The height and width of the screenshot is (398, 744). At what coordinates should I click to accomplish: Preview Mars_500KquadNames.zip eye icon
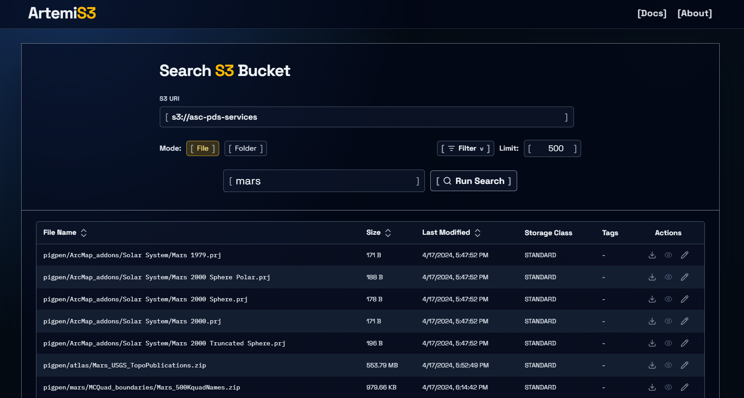click(x=668, y=387)
